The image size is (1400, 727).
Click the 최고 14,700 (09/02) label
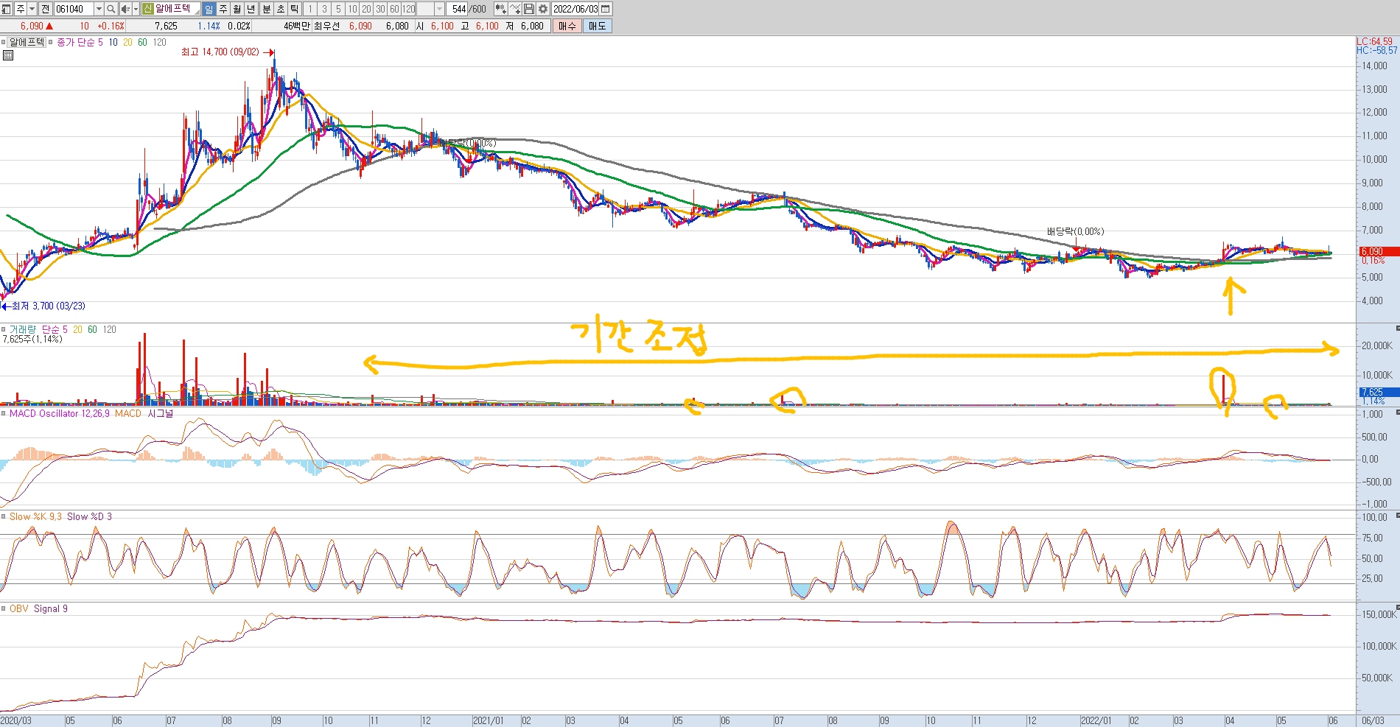point(220,52)
